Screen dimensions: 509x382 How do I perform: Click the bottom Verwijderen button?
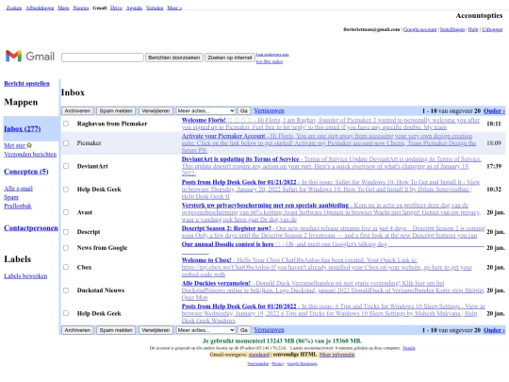[x=156, y=330]
